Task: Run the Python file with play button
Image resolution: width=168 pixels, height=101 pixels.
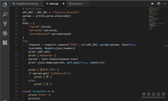Action: (152, 4)
